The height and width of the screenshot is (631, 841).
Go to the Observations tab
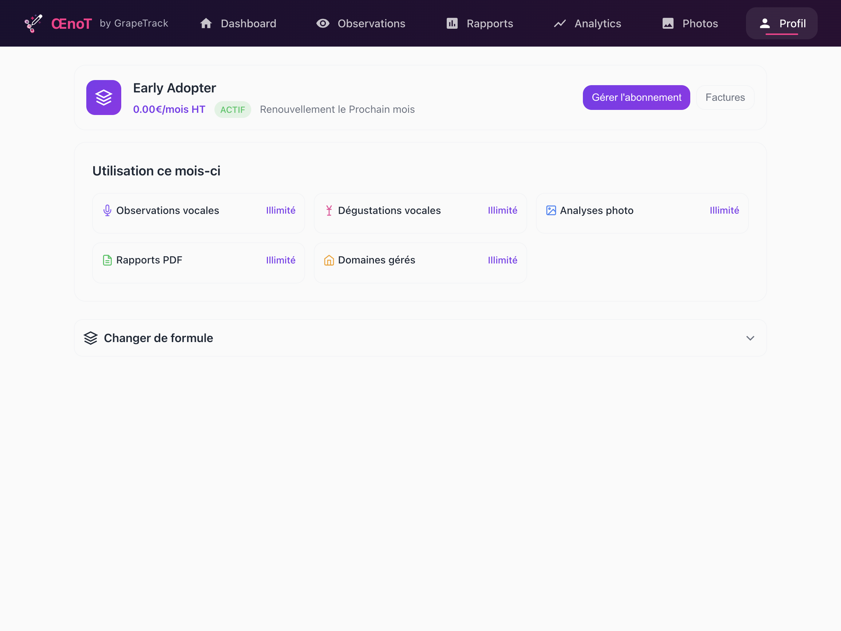361,24
